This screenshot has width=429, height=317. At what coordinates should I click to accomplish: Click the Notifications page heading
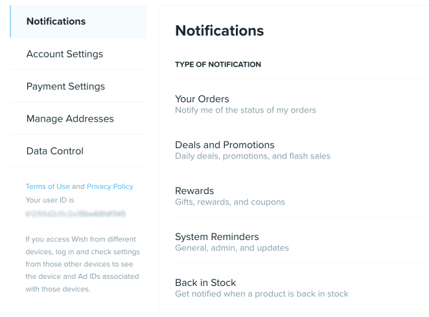tap(220, 30)
